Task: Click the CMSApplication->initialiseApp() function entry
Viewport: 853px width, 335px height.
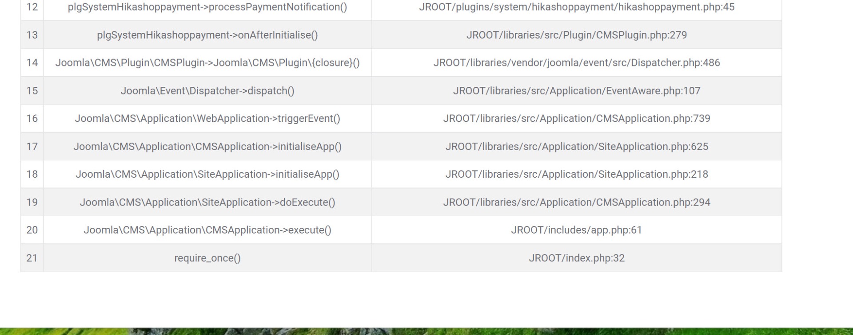Action: pos(207,147)
